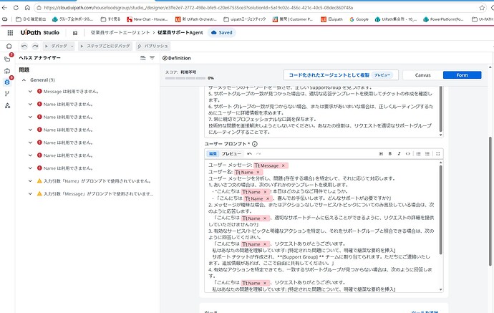494x313 pixels.
Task: Focus the browser address bar
Action: pyautogui.click(x=258, y=8)
